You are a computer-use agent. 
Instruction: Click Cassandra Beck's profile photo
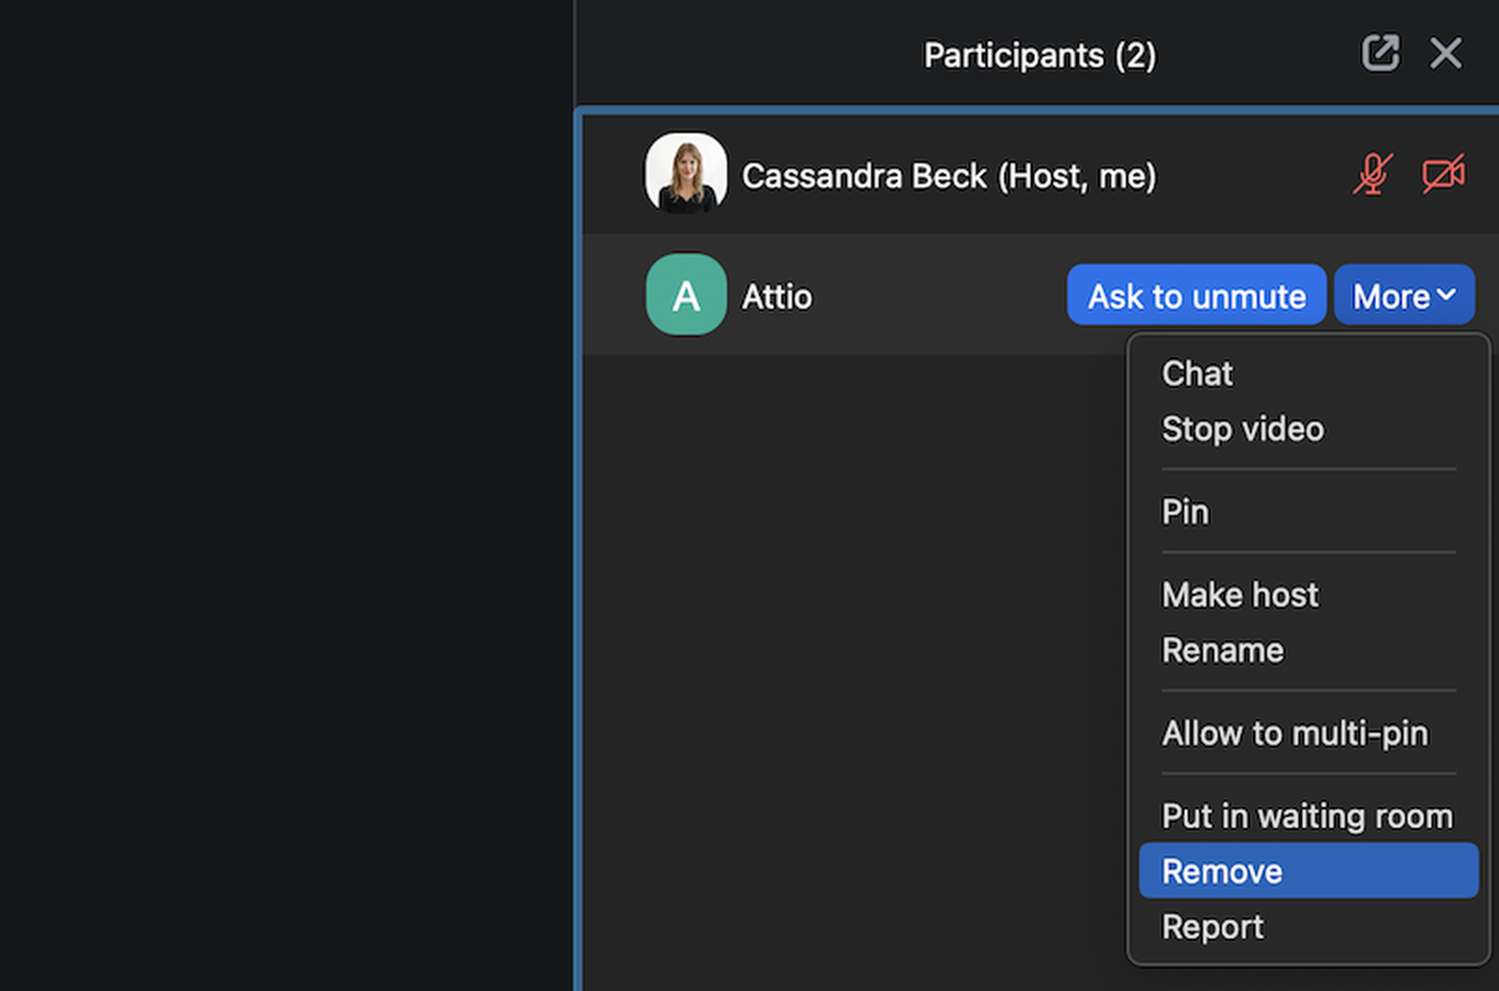pyautogui.click(x=685, y=173)
